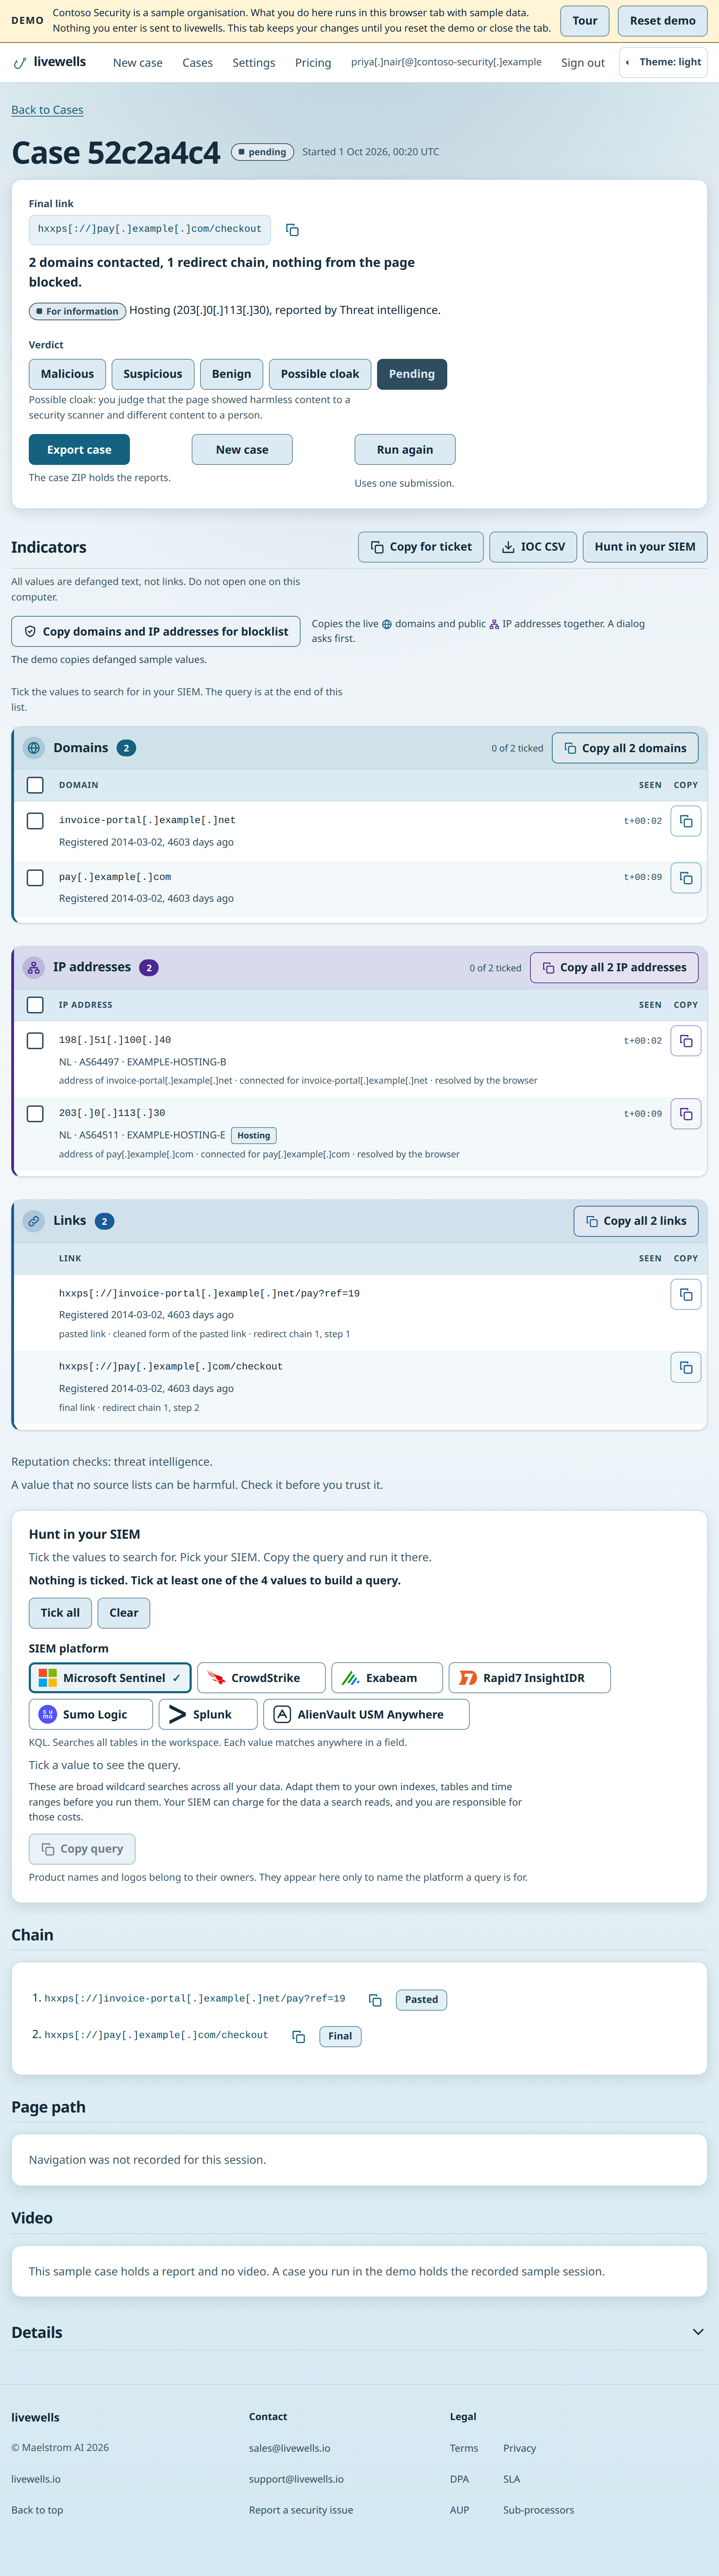Copy the Final link with the copy icon
The height and width of the screenshot is (2576, 719).
[292, 230]
